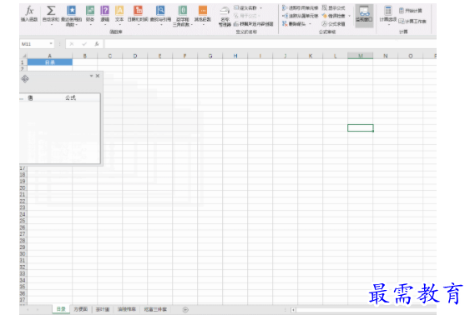Switch to the fifth sheet tab
Image resolution: width=470 pixels, height=320 pixels.
[155, 309]
